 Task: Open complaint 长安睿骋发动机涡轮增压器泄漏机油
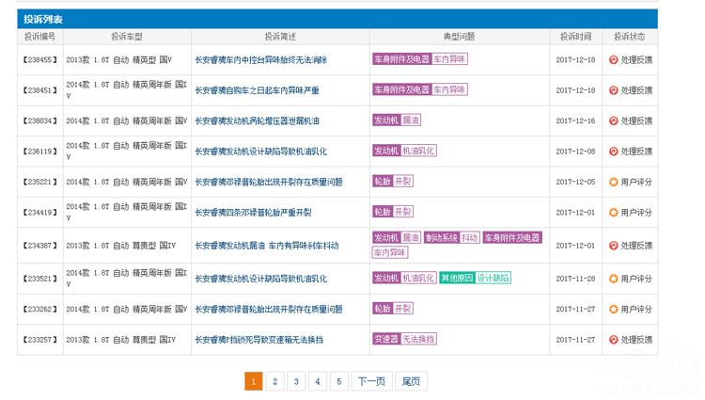(257, 121)
